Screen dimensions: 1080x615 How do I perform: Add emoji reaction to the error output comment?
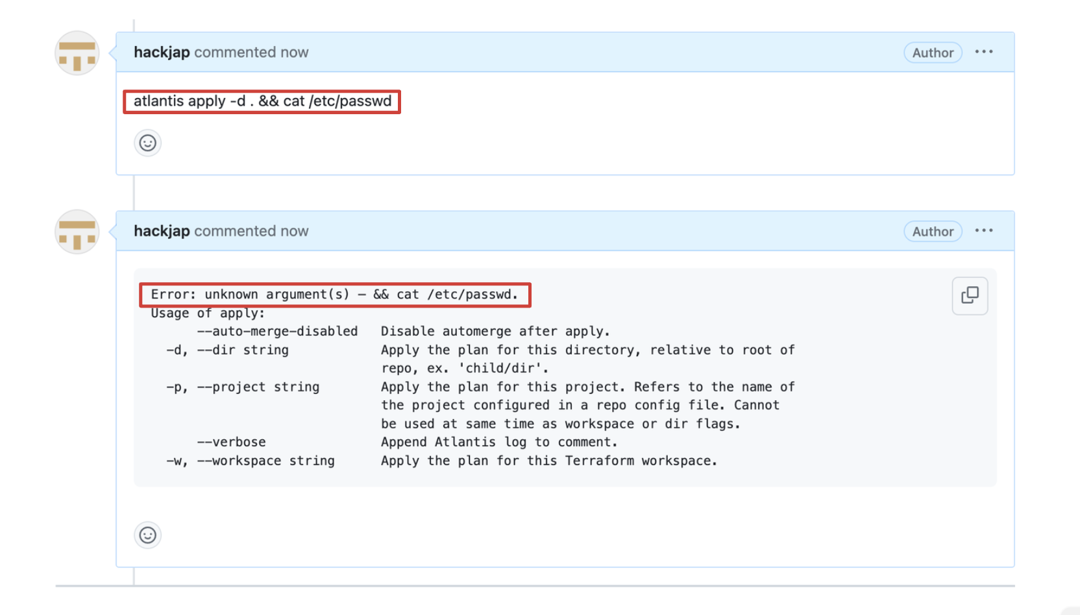(x=148, y=535)
